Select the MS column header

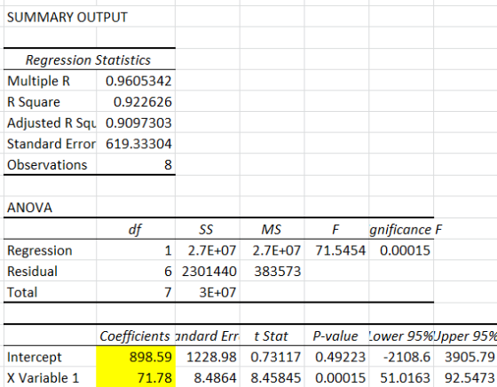point(271,229)
